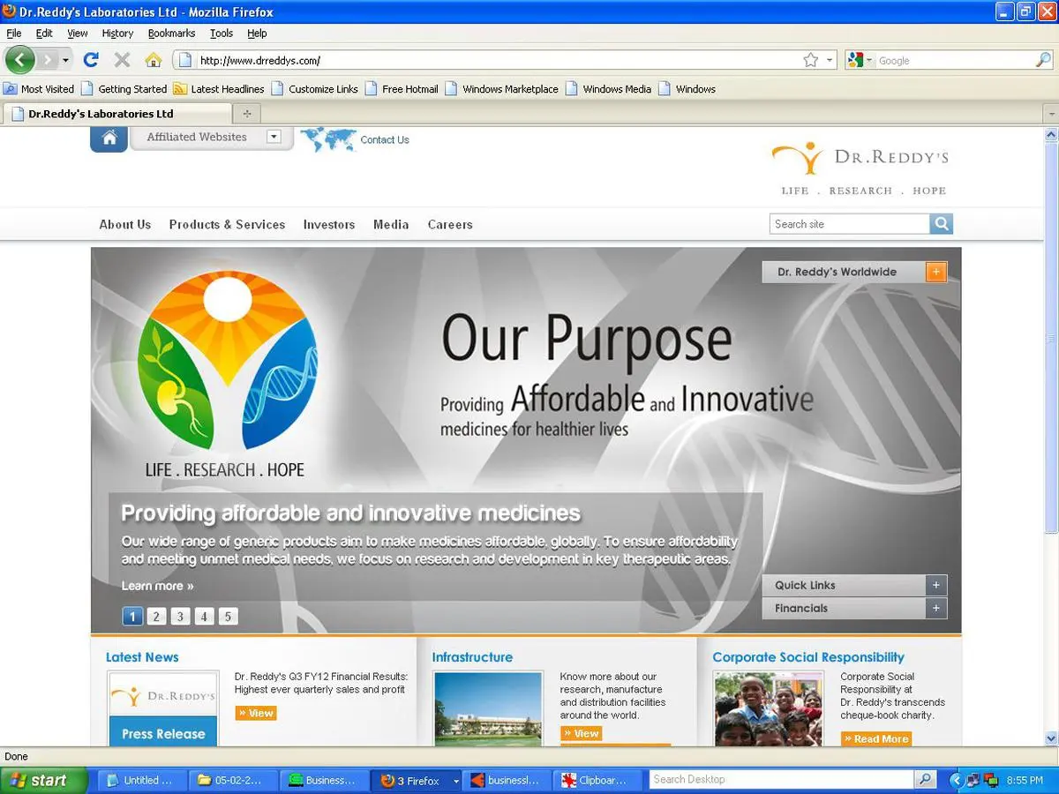
Task: Go to the browser Home page icon
Action: point(154,60)
